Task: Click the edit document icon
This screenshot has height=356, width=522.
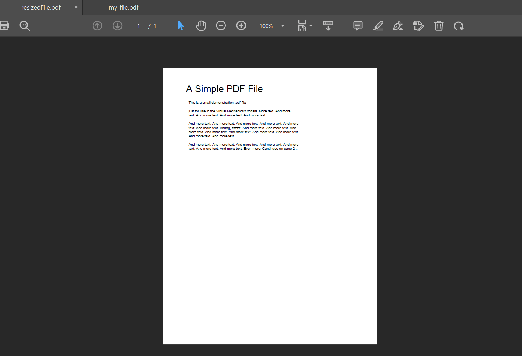Action: point(418,26)
